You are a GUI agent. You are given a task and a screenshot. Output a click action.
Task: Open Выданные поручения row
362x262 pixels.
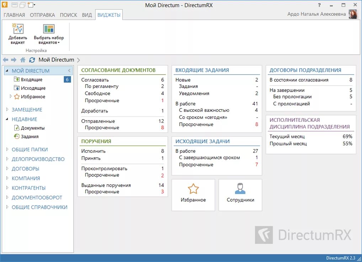[123, 185]
